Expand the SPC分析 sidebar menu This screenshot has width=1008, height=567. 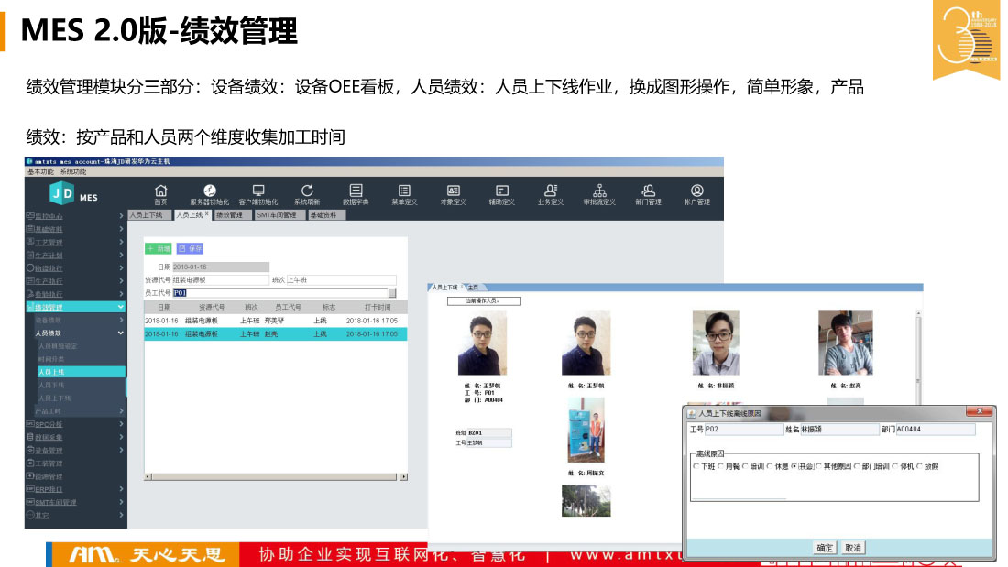pos(120,424)
